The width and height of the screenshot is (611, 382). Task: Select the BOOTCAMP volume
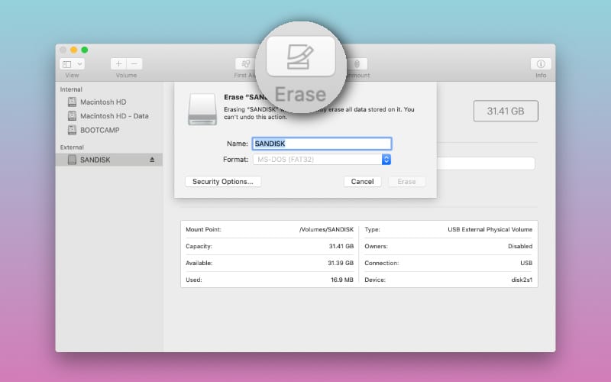(99, 130)
